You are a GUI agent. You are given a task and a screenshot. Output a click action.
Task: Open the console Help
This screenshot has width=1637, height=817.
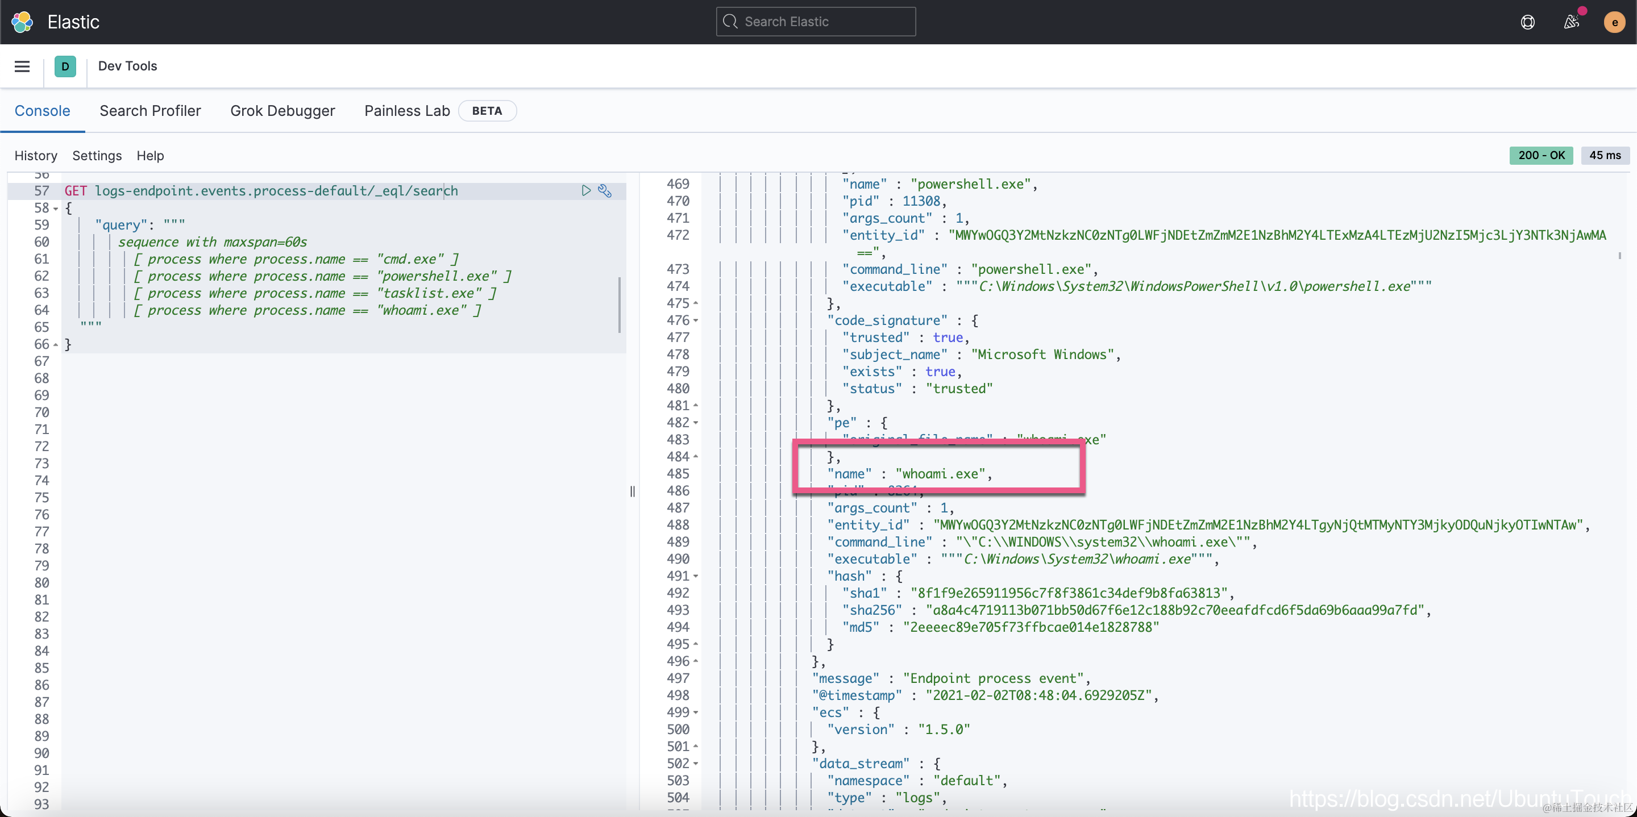(x=150, y=156)
